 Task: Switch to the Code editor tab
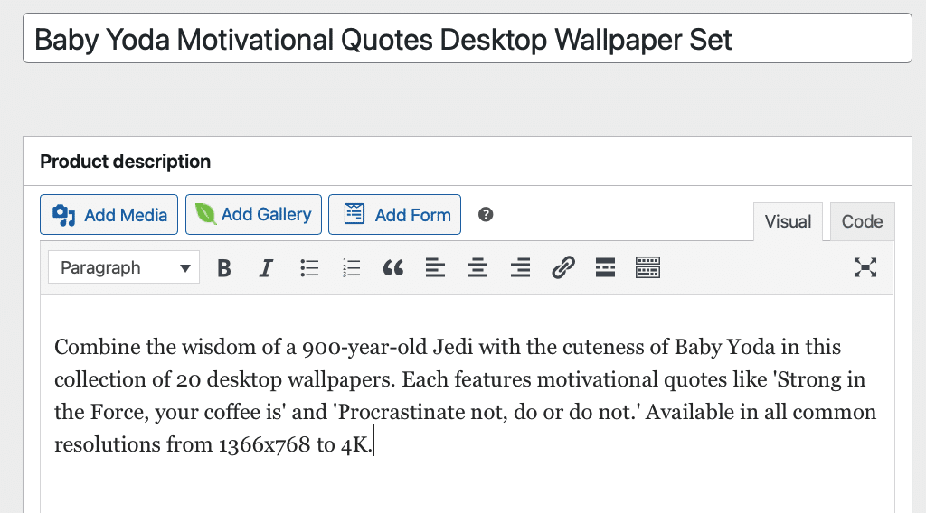click(x=862, y=221)
